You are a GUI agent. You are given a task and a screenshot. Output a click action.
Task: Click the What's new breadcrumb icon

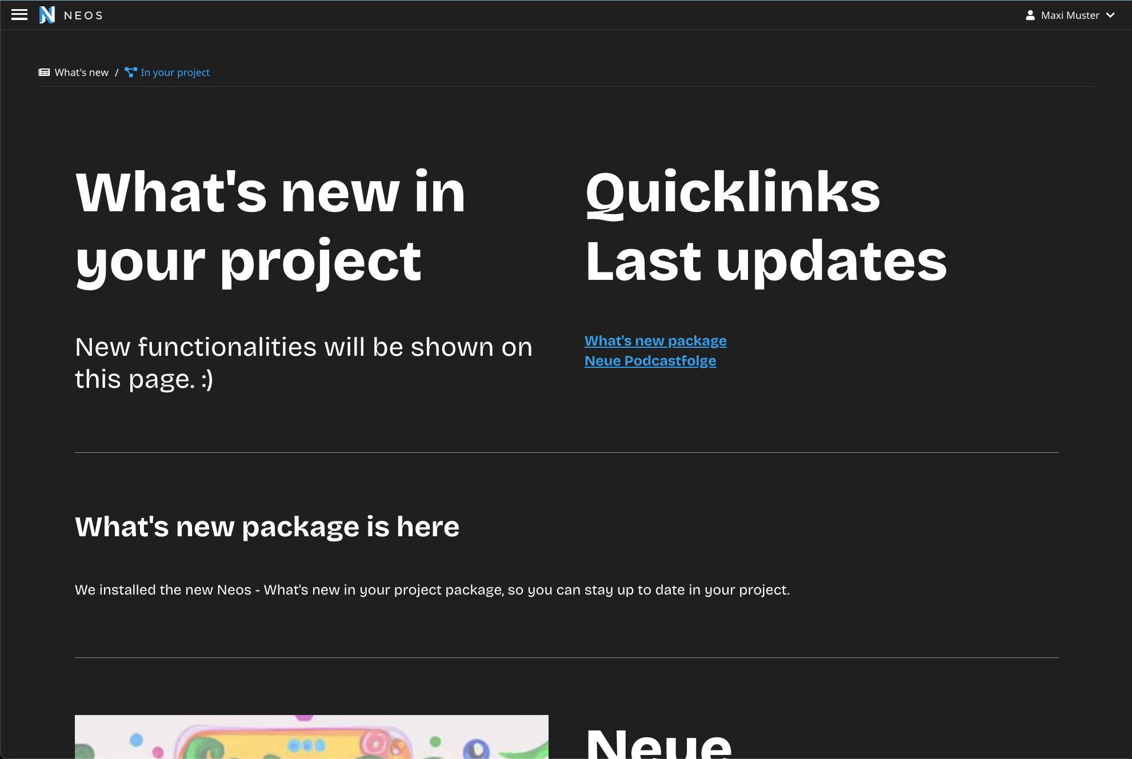44,73
